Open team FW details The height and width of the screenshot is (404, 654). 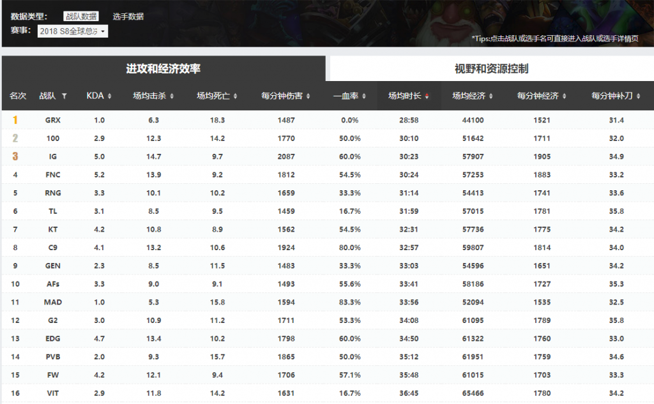pyautogui.click(x=53, y=375)
